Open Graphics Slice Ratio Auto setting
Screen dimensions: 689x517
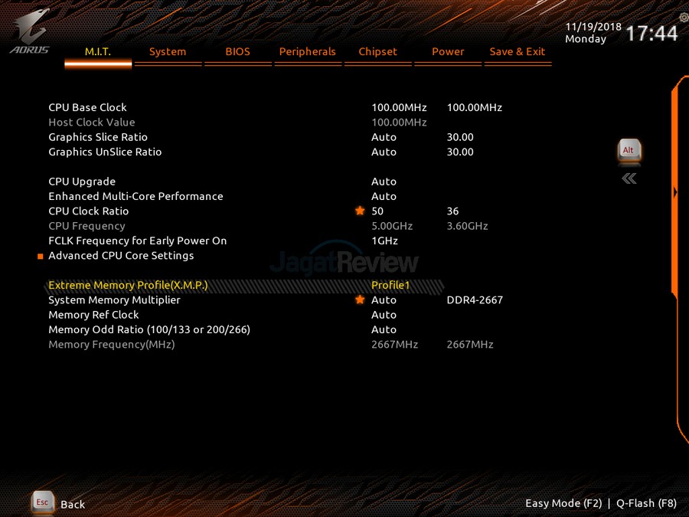384,137
